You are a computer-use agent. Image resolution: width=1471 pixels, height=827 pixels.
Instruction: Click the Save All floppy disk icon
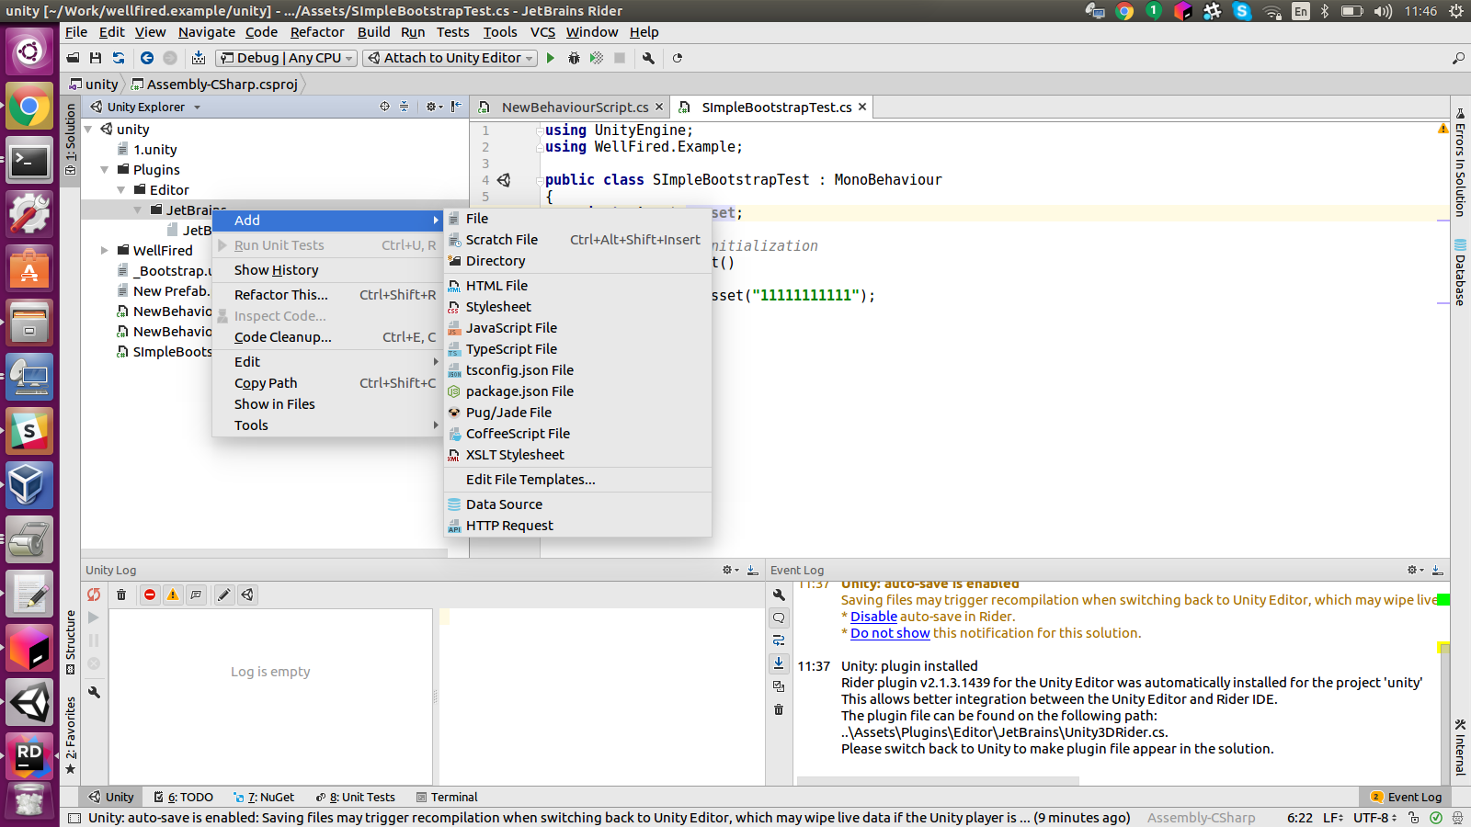point(95,58)
